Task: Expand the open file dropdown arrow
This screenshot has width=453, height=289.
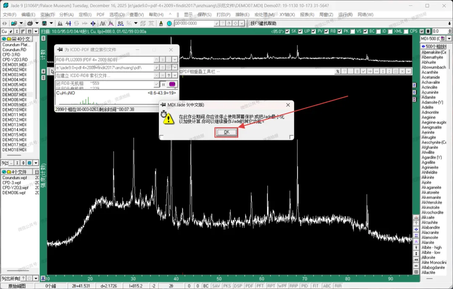Action: (21, 23)
